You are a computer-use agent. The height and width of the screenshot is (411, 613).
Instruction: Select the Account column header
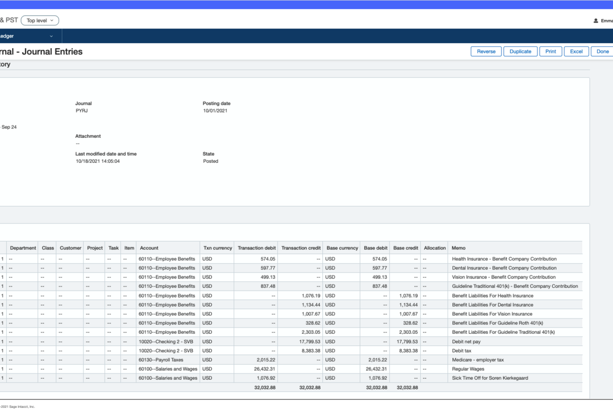(x=148, y=248)
